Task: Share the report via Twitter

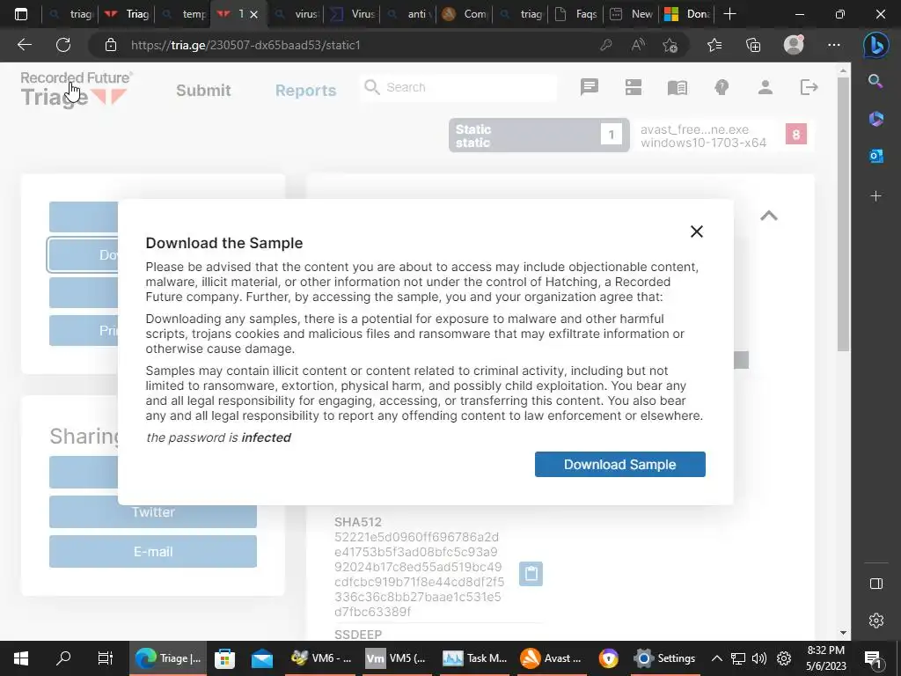Action: [x=153, y=511]
